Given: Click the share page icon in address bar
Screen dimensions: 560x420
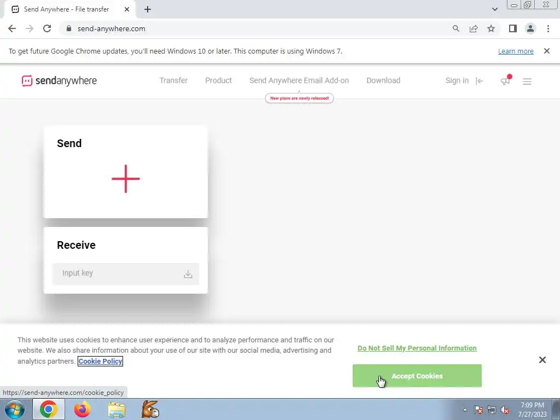Looking at the screenshot, I should point(474,28).
